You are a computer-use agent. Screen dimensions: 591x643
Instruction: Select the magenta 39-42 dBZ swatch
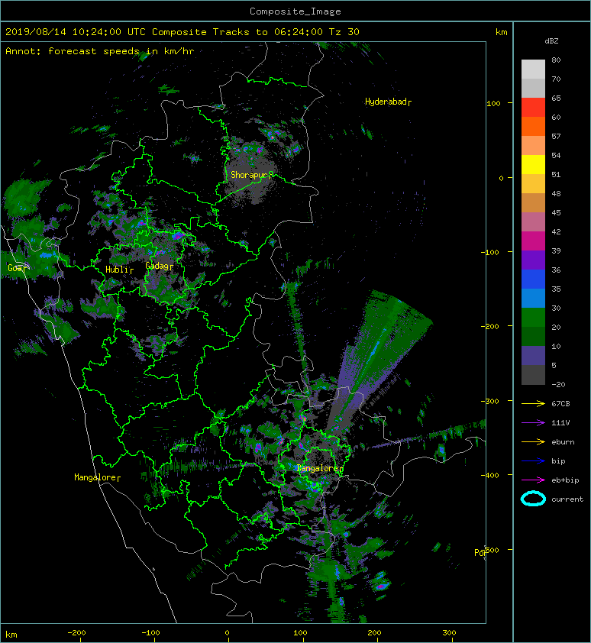click(x=533, y=241)
